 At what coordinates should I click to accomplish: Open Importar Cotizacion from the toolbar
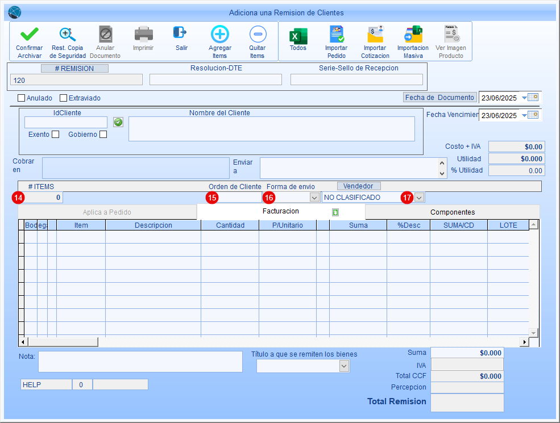[x=375, y=35]
